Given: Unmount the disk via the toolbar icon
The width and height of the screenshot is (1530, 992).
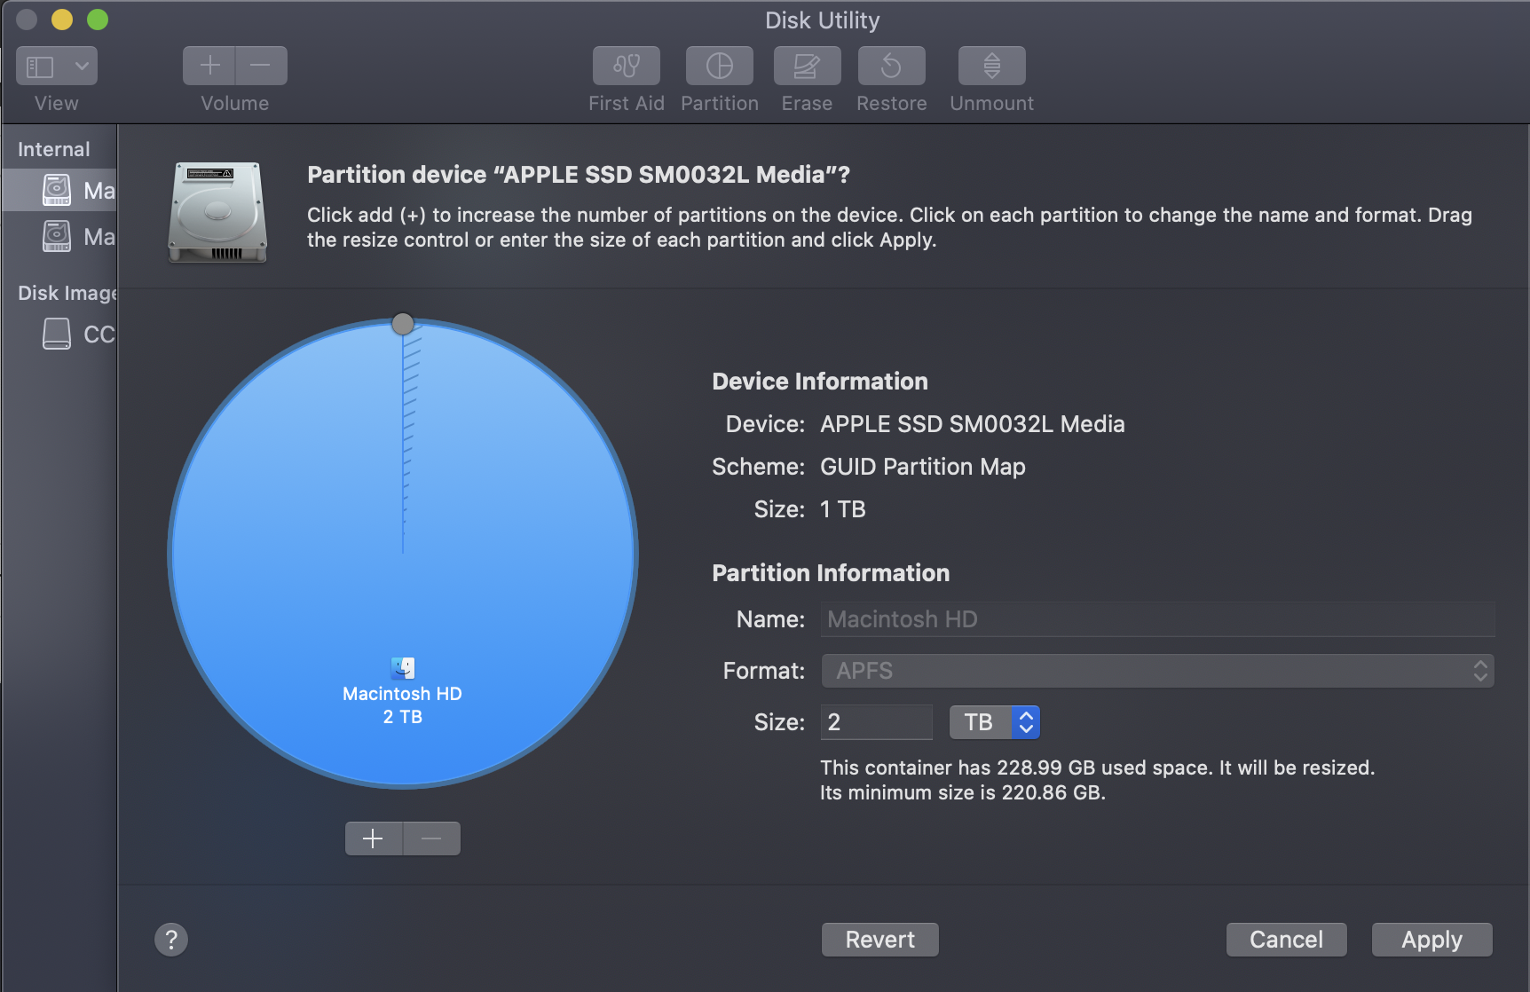Looking at the screenshot, I should (990, 65).
